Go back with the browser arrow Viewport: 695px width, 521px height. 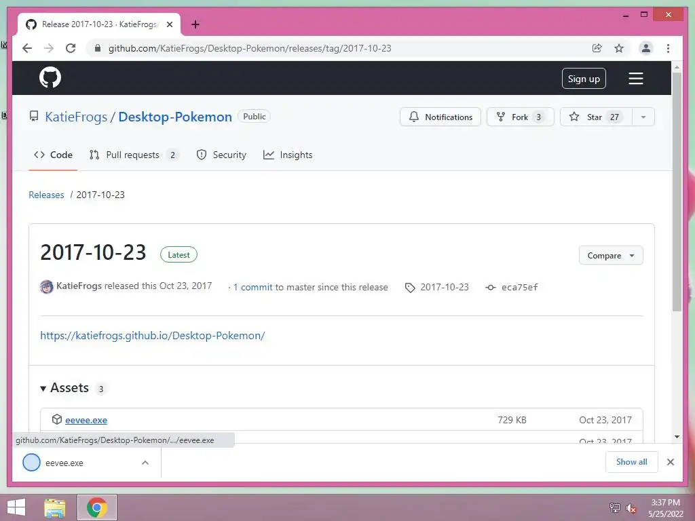pos(27,48)
